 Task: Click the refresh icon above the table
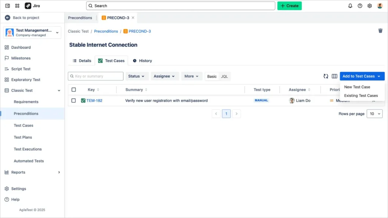326,76
